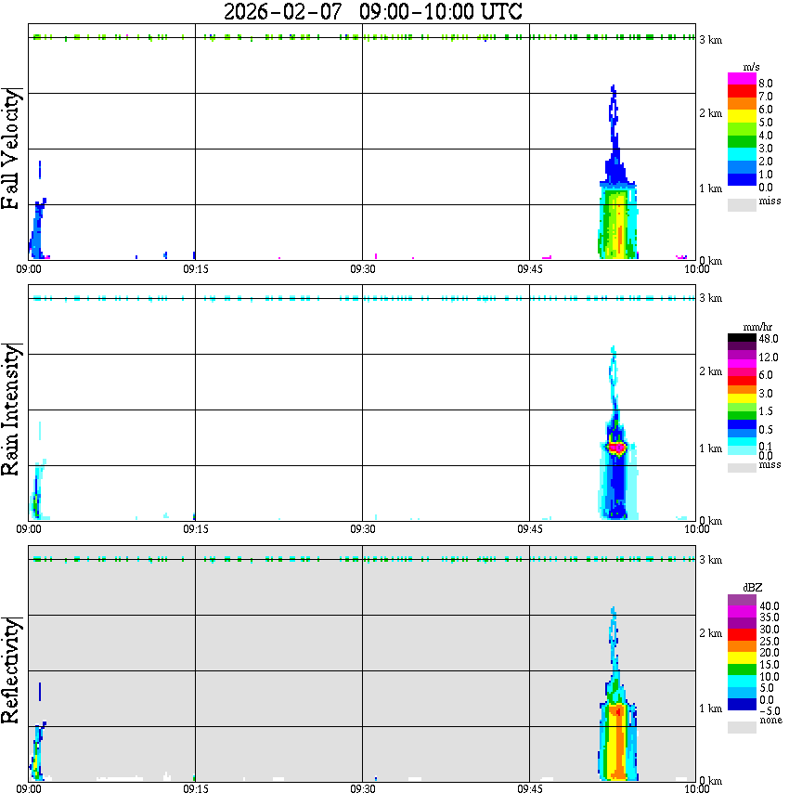Click the 3 km label beside Fall Velocity plot

click(710, 40)
